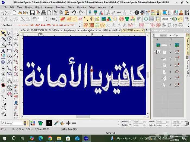This screenshot has height=142, width=190.
Task: Paste with the clipboard icon
Action: pos(67,12)
